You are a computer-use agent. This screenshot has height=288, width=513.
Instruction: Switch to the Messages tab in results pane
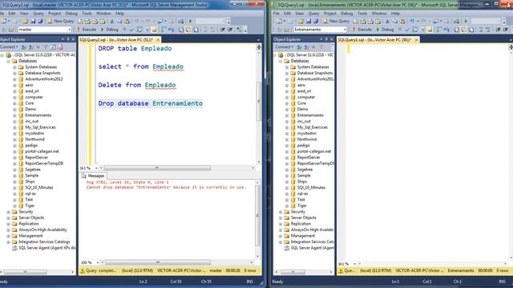[x=93, y=176]
